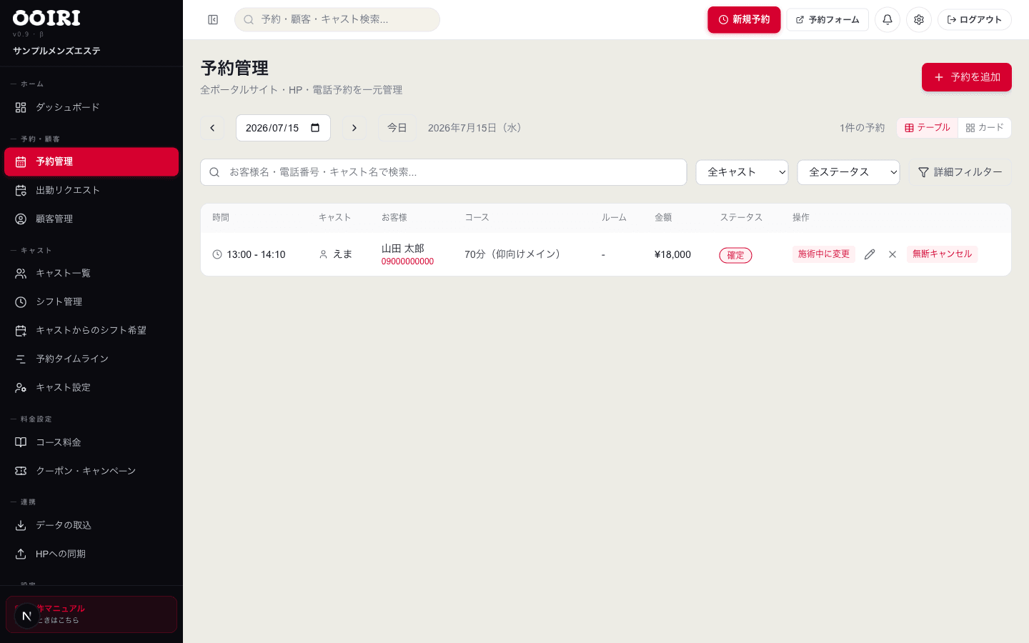Click the ステータス column header

pos(741,217)
